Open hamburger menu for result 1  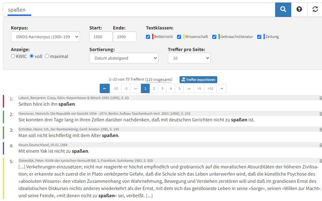coord(320,98)
